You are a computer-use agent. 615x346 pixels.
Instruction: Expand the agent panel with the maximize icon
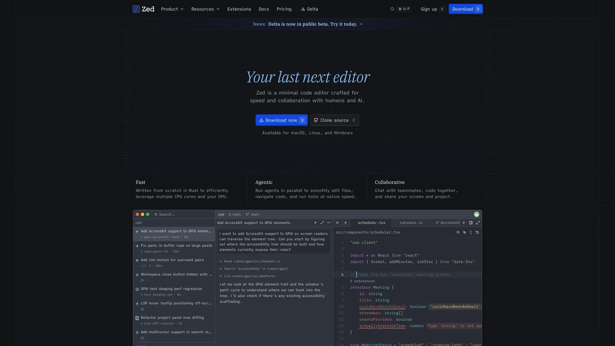pyautogui.click(x=322, y=223)
